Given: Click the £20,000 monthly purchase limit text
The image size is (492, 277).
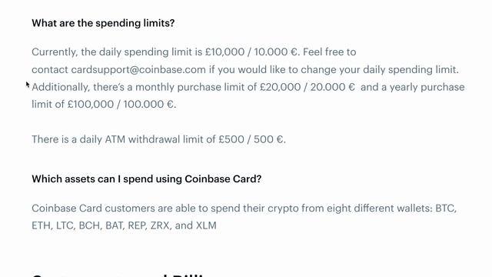Looking at the screenshot, I should click(280, 87).
